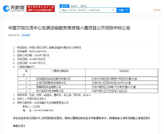Viewport: 164px width, 134px height.
Task: Click the 注册地址 column header
Action: tap(124, 71)
